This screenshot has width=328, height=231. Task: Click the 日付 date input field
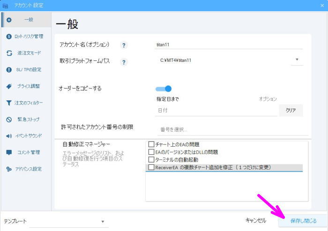(216, 111)
